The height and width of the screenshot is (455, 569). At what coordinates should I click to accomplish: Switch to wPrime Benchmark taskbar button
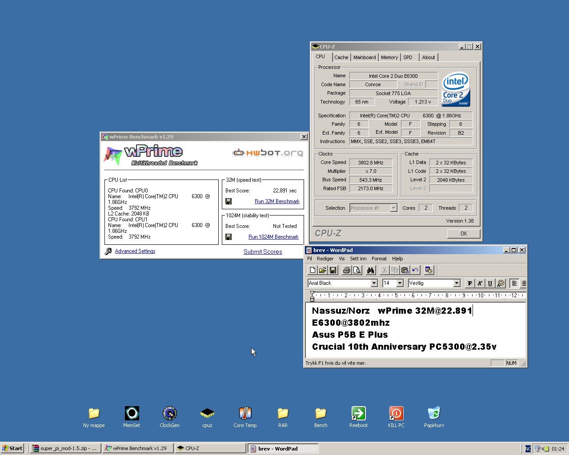(138, 448)
